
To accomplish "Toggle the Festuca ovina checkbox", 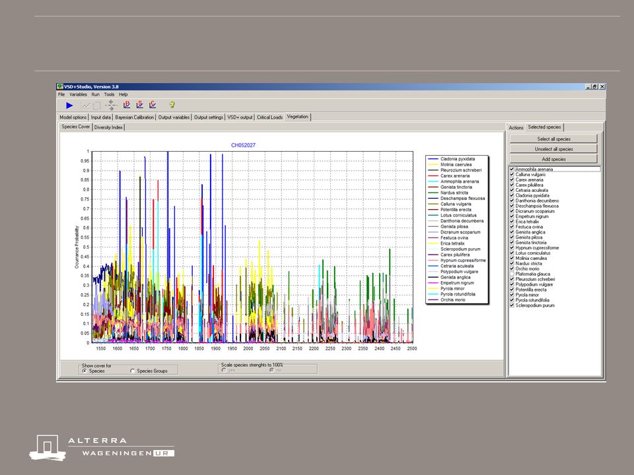I will coord(512,227).
